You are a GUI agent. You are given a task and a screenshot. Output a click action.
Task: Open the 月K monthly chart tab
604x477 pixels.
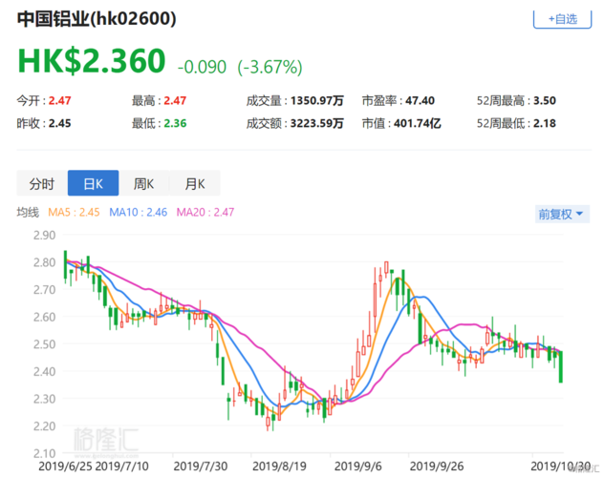coord(195,183)
